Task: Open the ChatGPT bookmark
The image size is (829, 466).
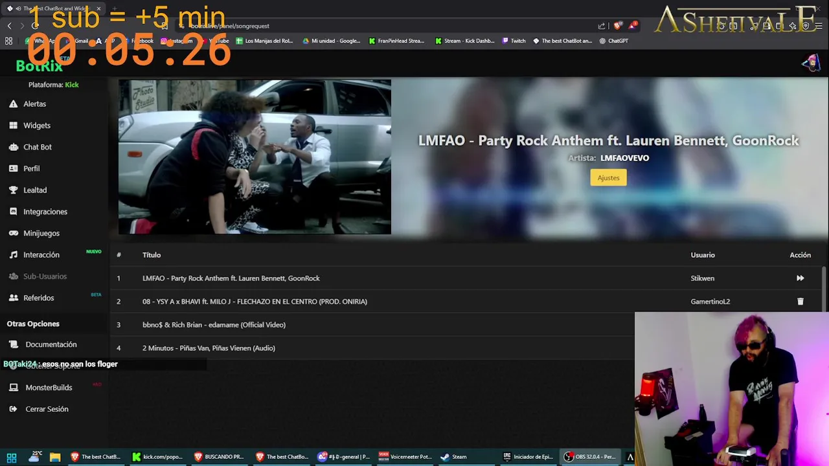Action: [614, 41]
